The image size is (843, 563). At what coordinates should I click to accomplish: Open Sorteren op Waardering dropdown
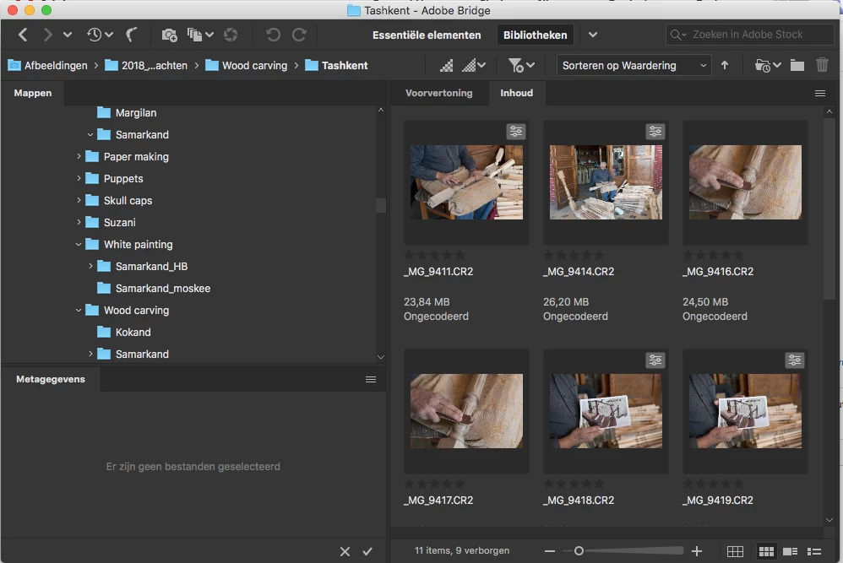point(634,66)
